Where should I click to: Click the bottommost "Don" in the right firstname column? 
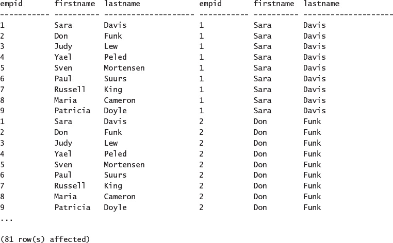[260, 207]
